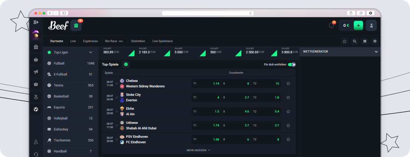This screenshot has height=157, width=410.
Task: Open the cherries slots icon
Action: coord(36,97)
